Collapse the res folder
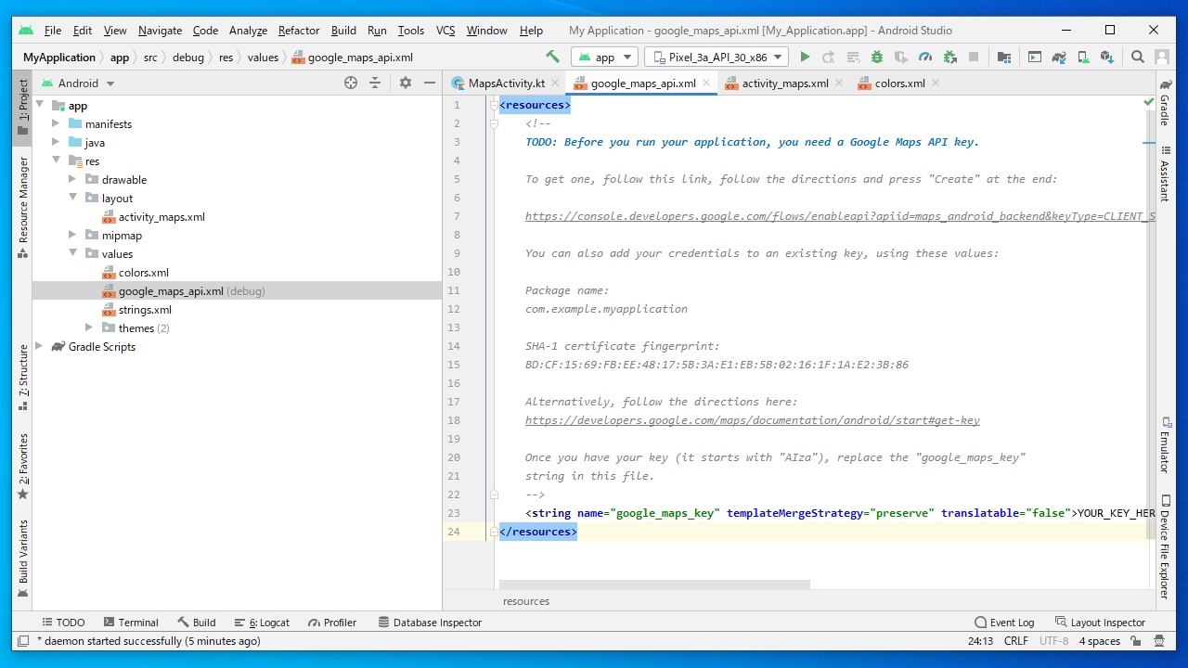The height and width of the screenshot is (668, 1188). pos(56,161)
